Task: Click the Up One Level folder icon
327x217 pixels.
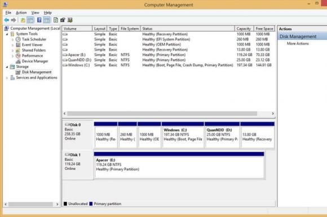Action: point(23,20)
